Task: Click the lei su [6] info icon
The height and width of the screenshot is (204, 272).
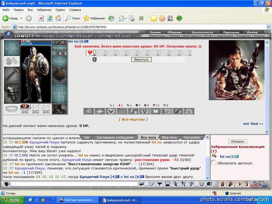Action: 87,41
